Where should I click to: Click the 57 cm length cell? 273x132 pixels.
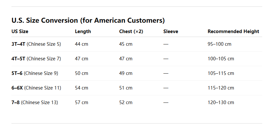(82, 102)
